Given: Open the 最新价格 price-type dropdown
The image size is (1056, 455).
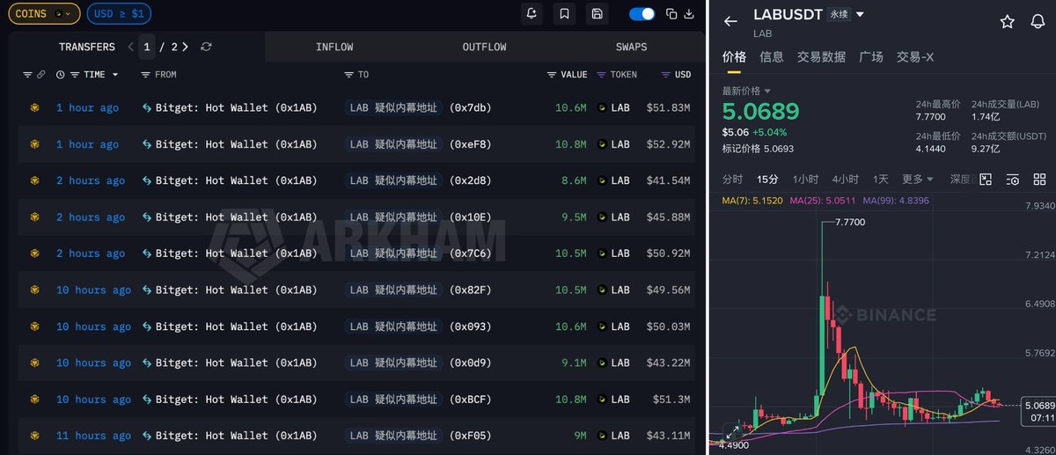Looking at the screenshot, I should pos(746,91).
